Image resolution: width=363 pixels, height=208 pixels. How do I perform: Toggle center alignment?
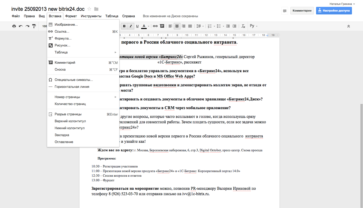coord(177,26)
